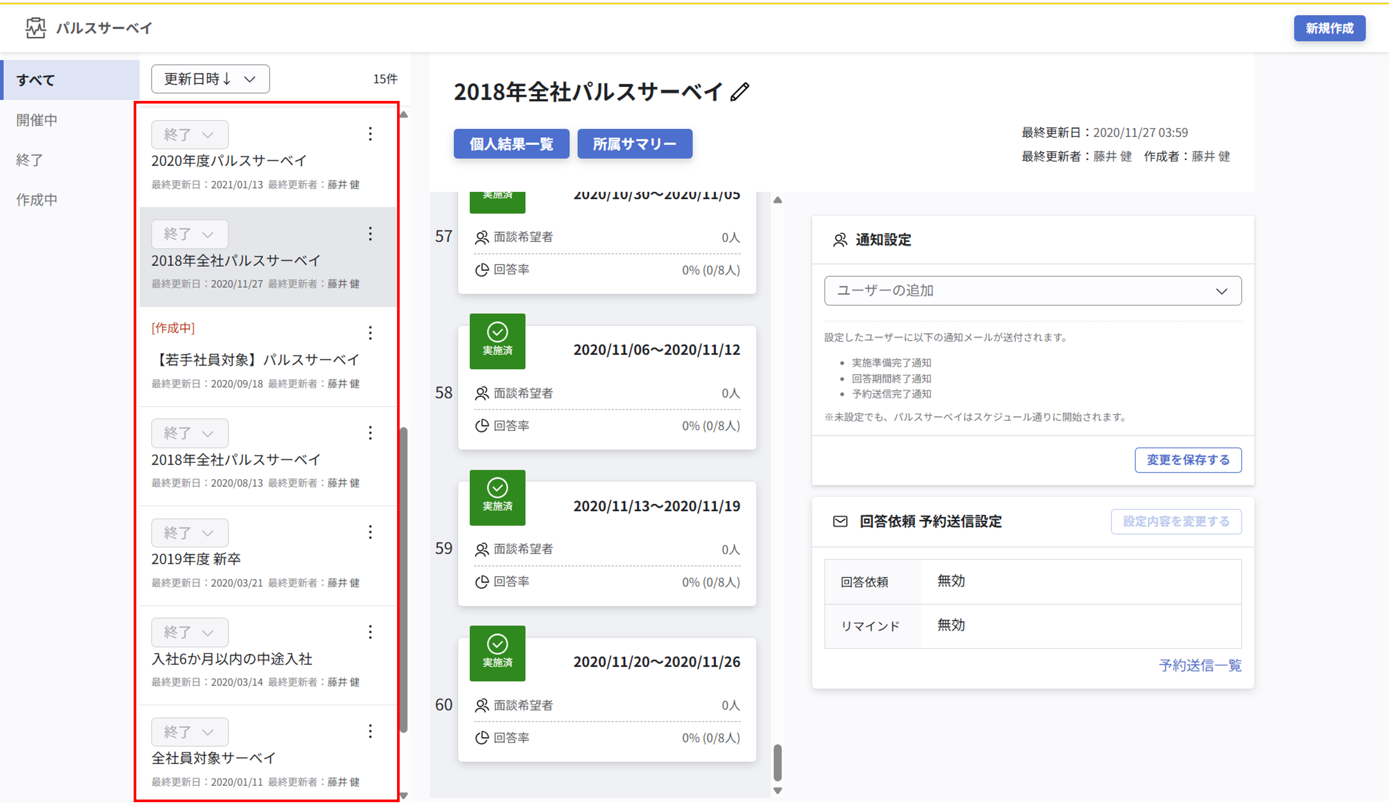
Task: Click 実施済 badge for 2020/11/06 round
Action: [497, 341]
